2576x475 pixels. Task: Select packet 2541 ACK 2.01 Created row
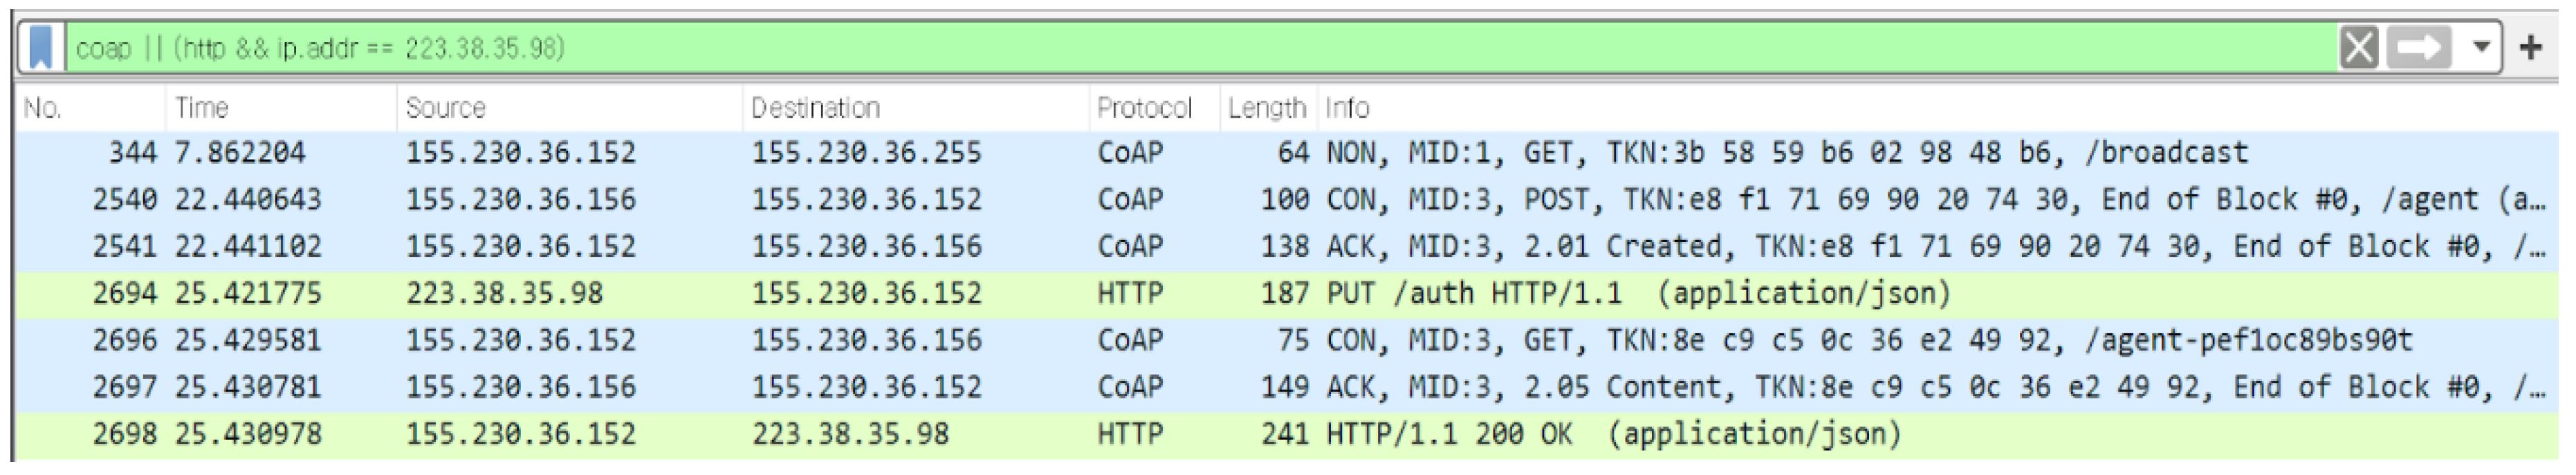1200,247
